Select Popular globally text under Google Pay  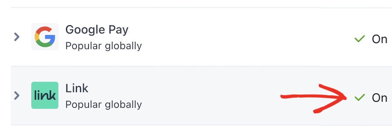(104, 46)
